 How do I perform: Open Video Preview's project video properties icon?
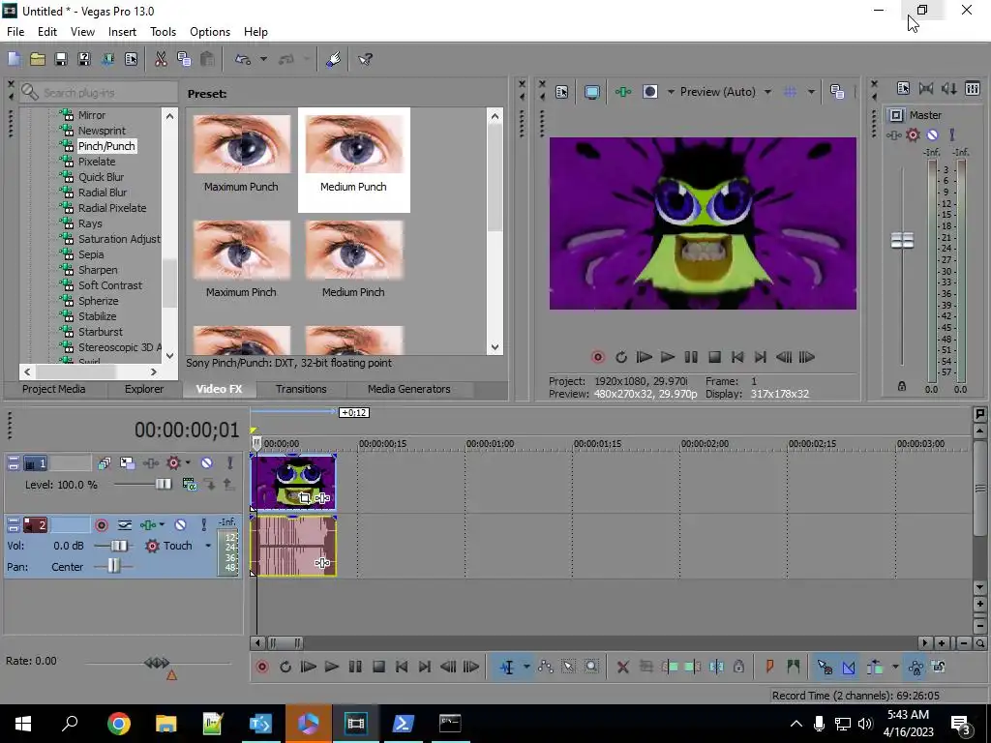tap(562, 92)
